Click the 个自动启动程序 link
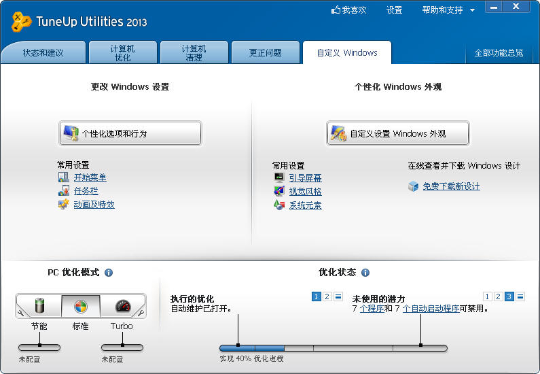Screen dimensions: 540x374 (431, 308)
